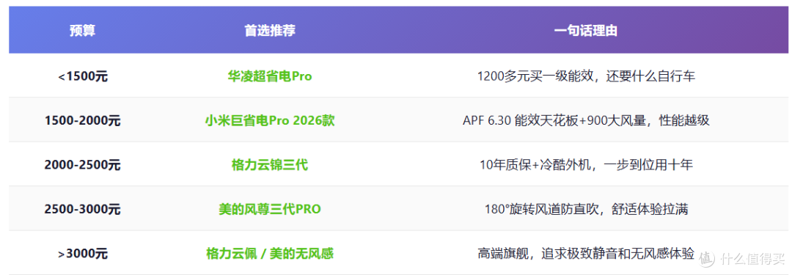Open the 小米巨省电Pro 2026款 recommendation
Screen dimensions: 792x275
270,121
